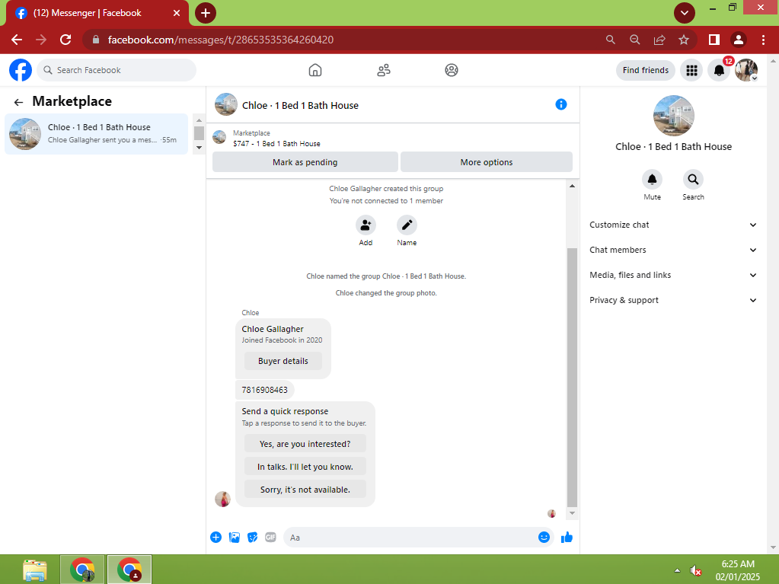
Task: Open the Friends icon in top navigation
Action: [384, 70]
